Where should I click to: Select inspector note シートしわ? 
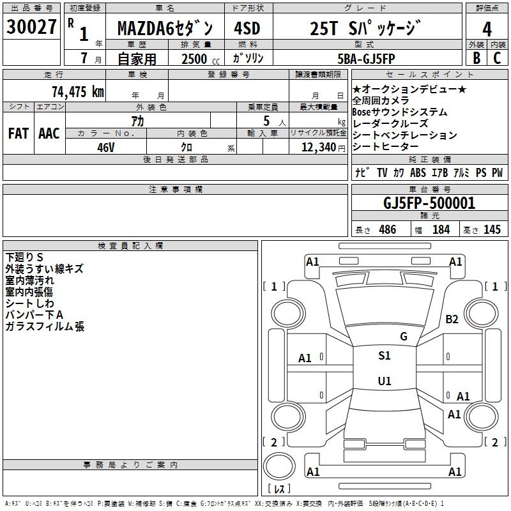coord(29,303)
